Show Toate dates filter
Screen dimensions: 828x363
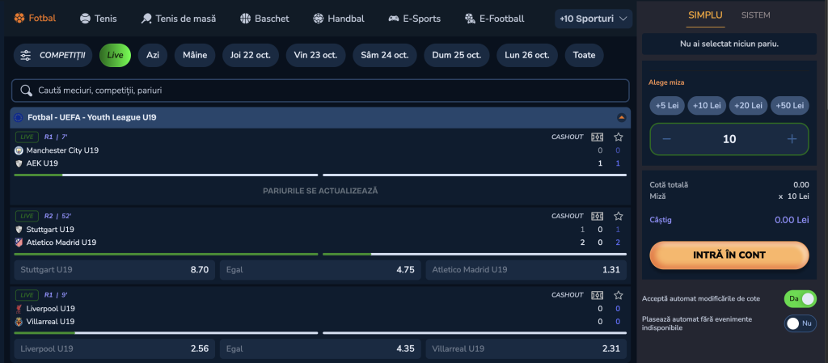(584, 56)
